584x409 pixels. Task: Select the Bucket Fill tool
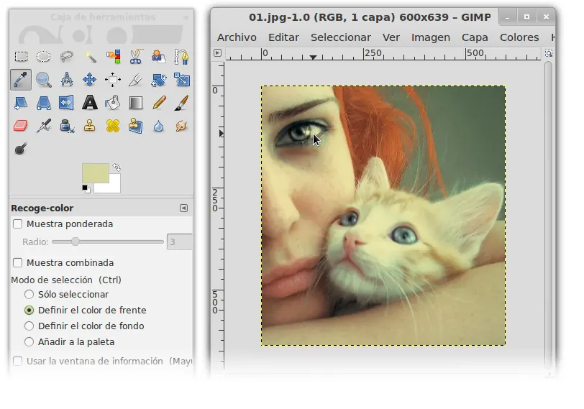pyautogui.click(x=112, y=103)
